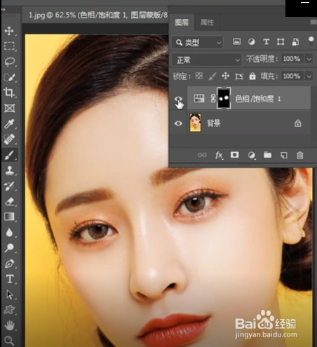Switch layer filtering on or off

[311, 41]
